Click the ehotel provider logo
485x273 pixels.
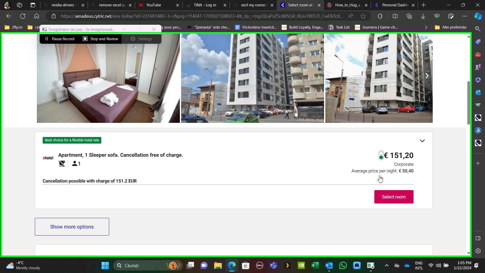click(x=48, y=158)
